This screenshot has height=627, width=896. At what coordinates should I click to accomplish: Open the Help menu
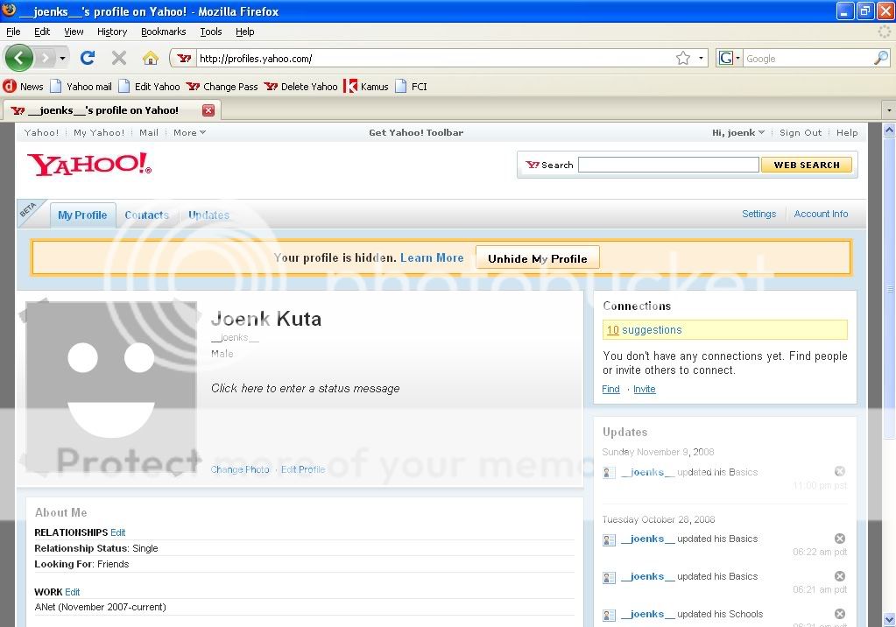coord(244,32)
